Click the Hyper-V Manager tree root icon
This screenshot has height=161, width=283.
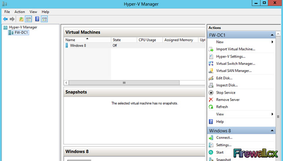click(5, 27)
